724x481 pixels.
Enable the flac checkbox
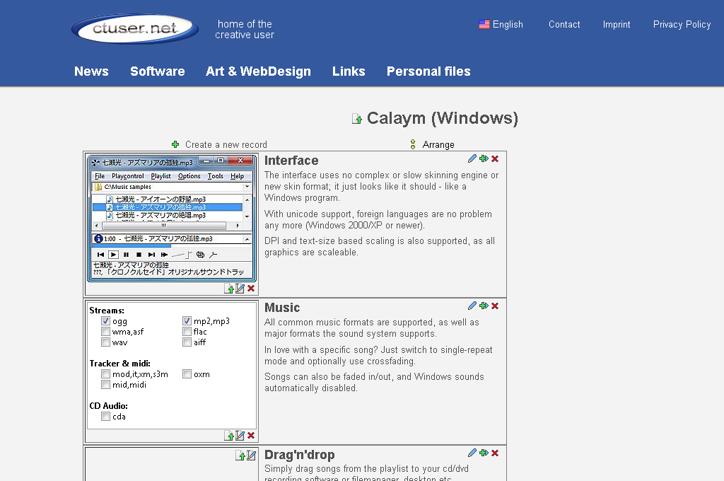click(x=187, y=332)
